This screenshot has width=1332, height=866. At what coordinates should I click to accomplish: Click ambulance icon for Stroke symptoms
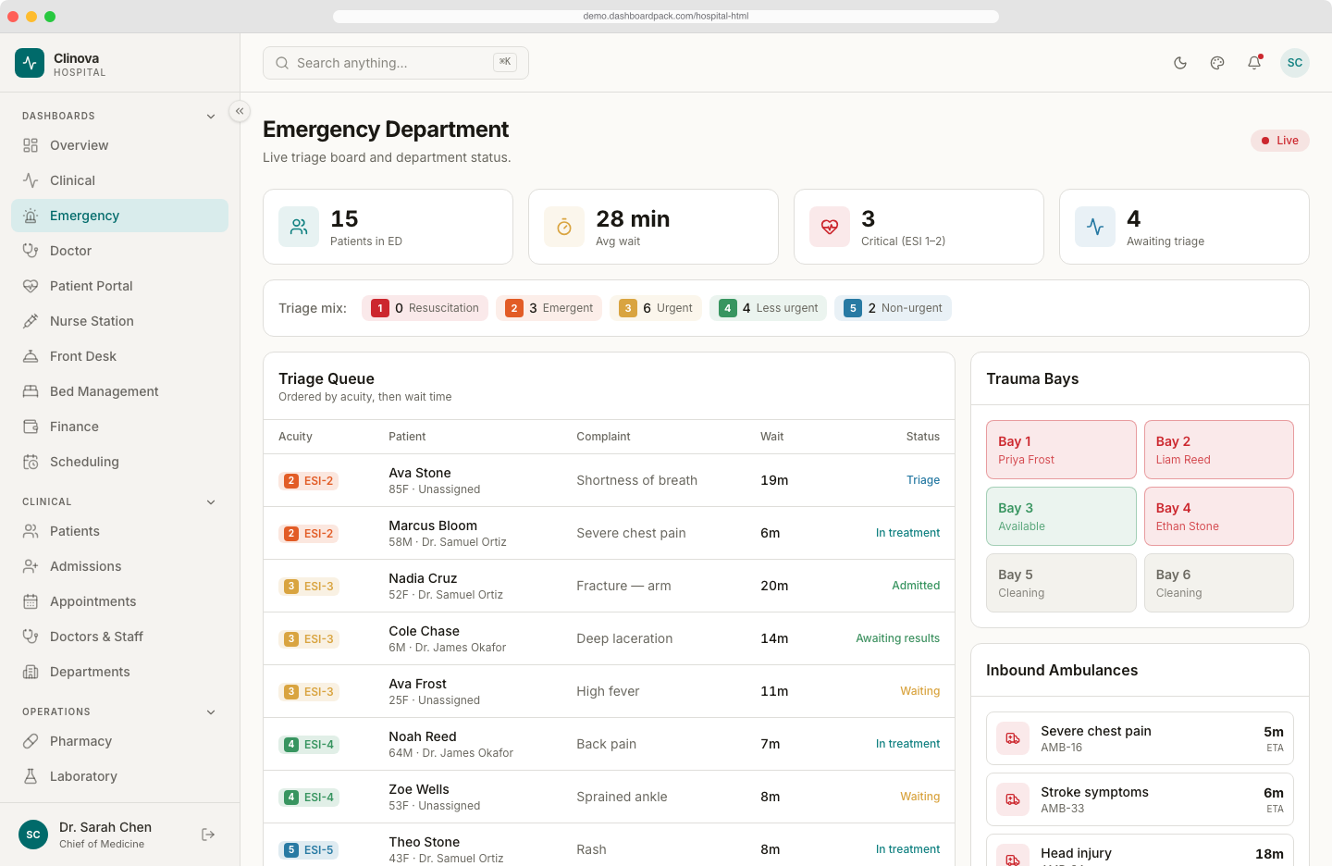coord(1013,799)
